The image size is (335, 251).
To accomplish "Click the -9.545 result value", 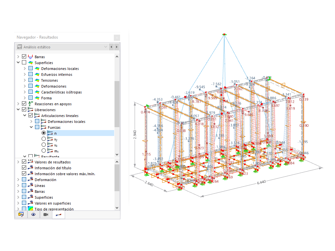I will [200, 87].
